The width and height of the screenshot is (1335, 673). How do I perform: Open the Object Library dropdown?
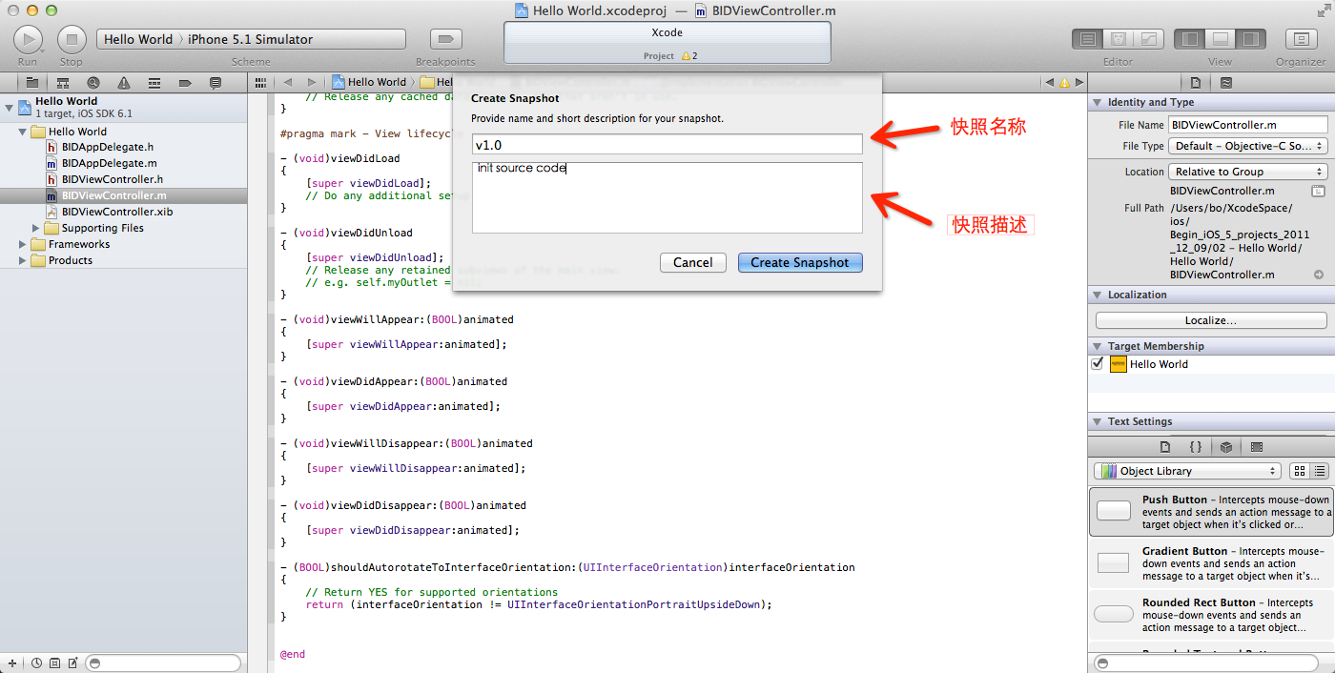1187,471
